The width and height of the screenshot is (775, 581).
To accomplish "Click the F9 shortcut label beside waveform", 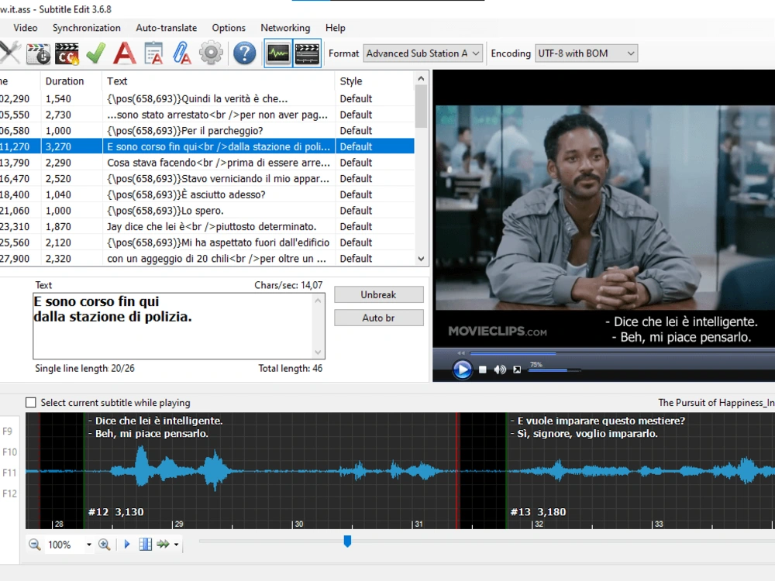I will (x=8, y=431).
